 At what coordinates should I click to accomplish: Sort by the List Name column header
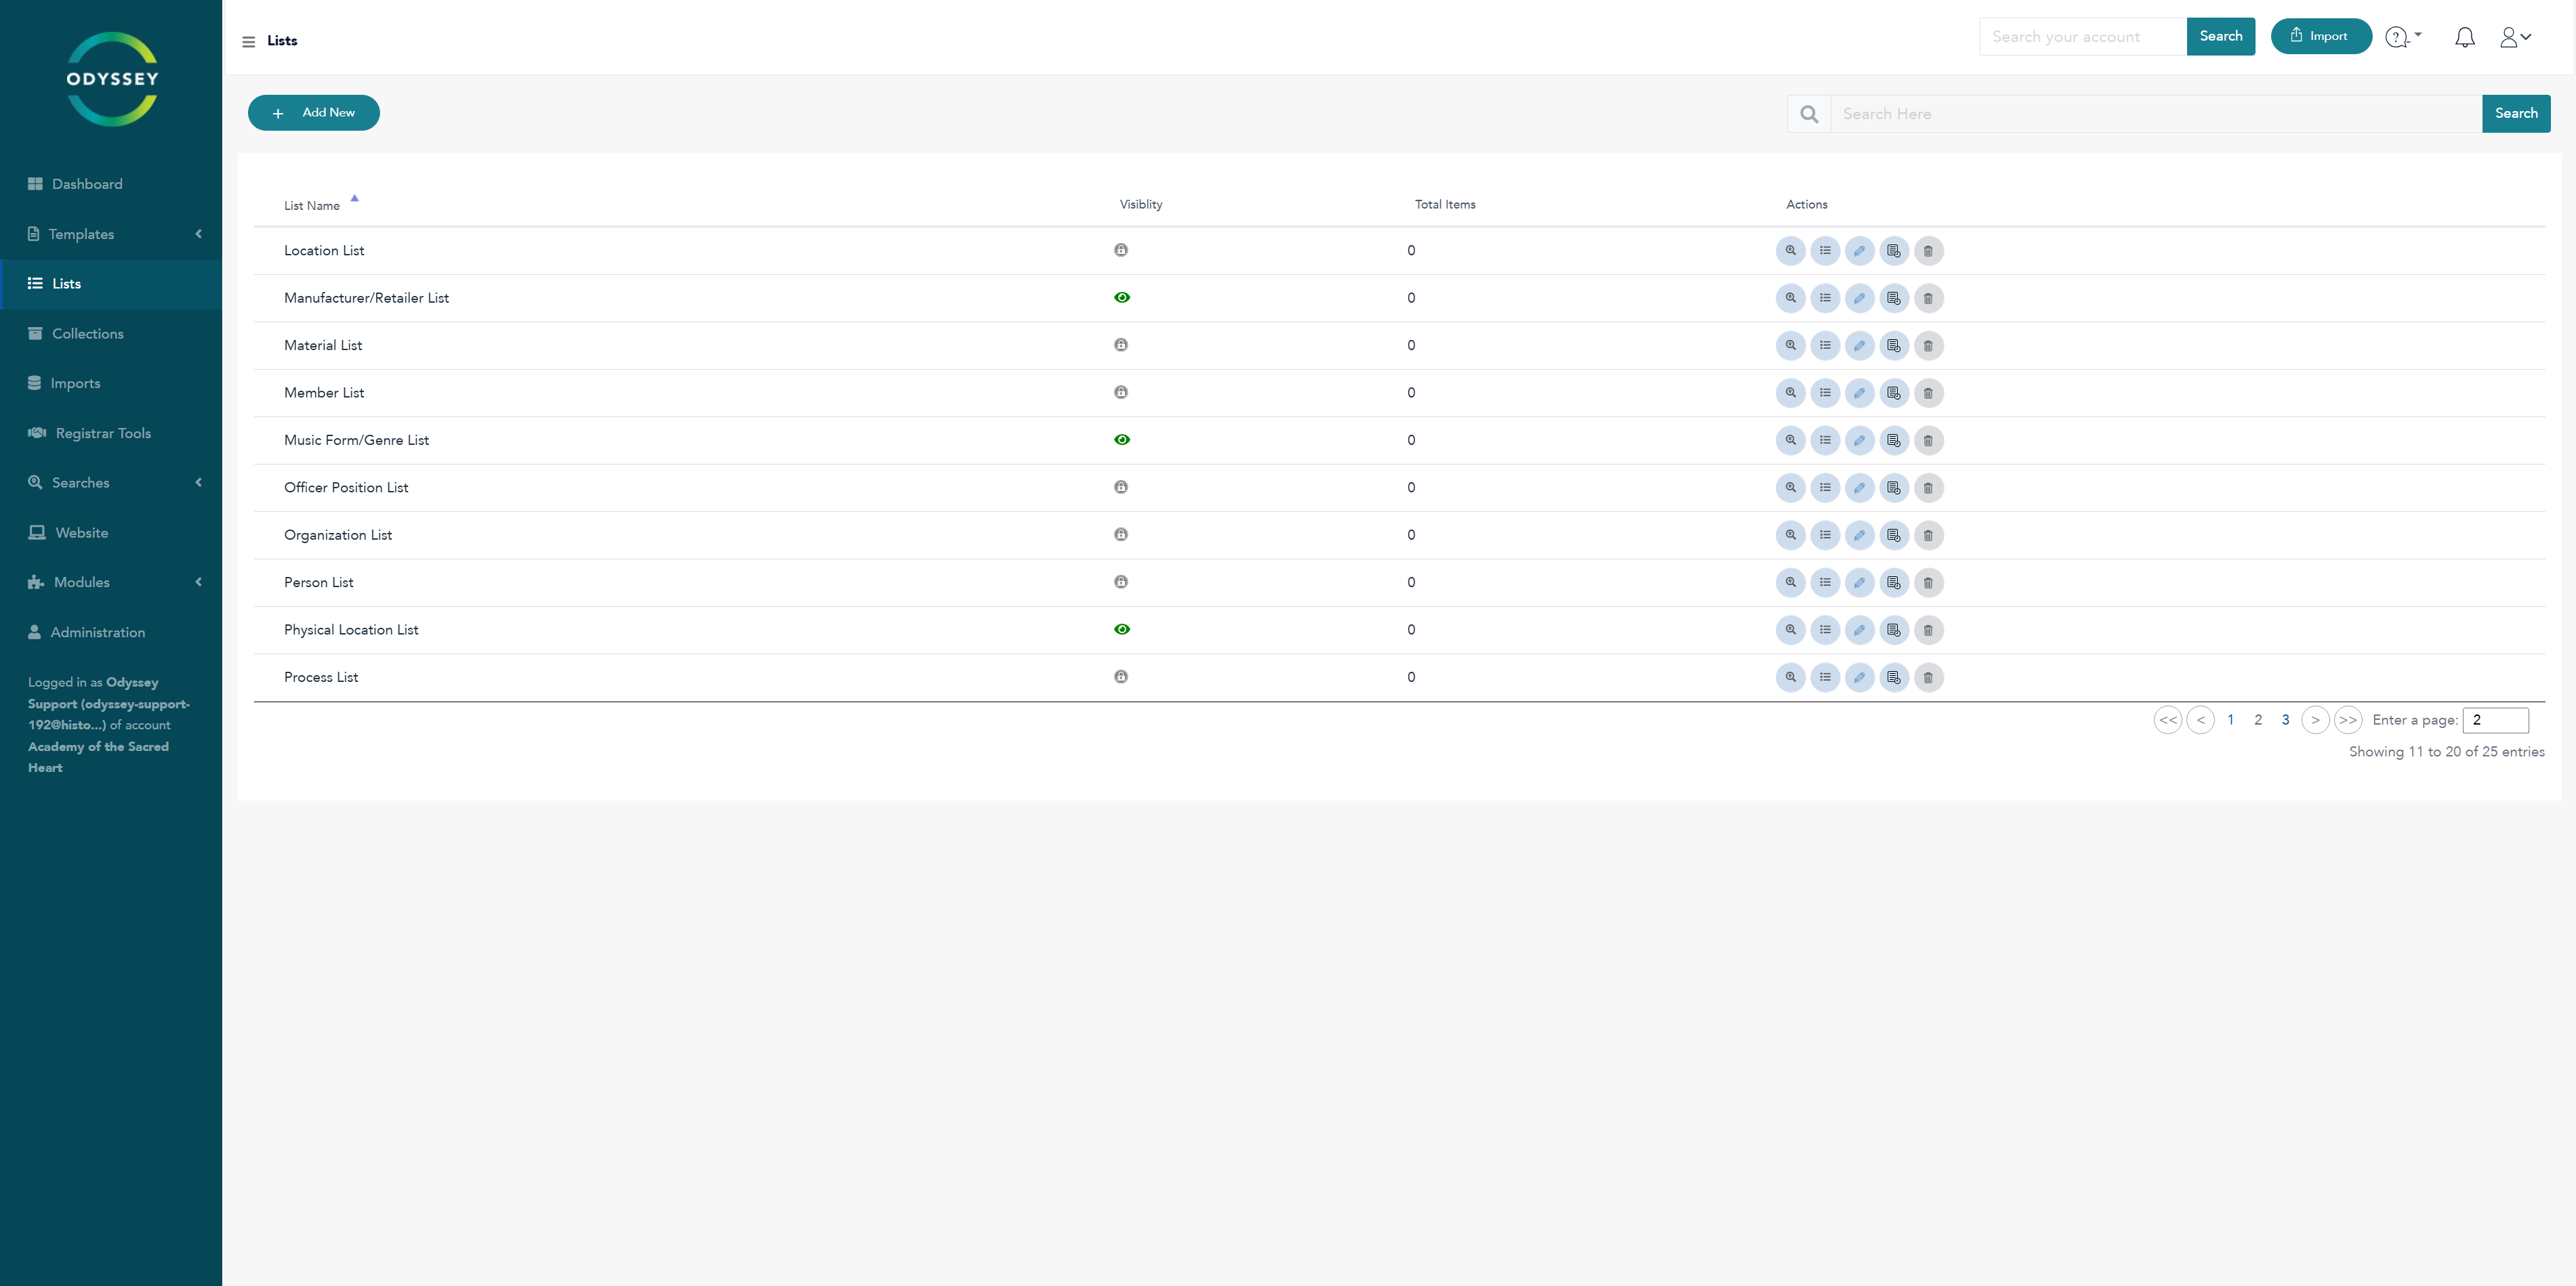(312, 206)
